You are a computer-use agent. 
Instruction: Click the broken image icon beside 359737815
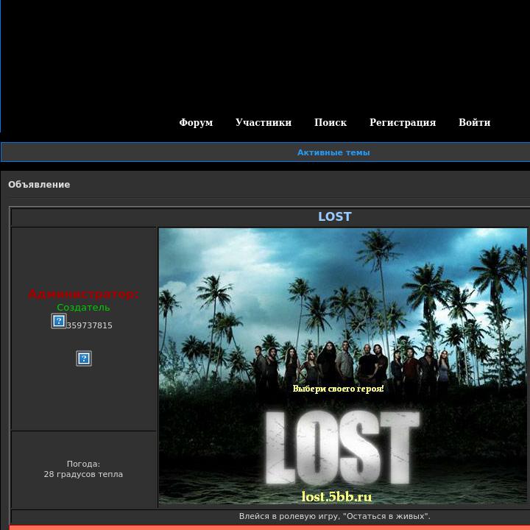point(59,321)
